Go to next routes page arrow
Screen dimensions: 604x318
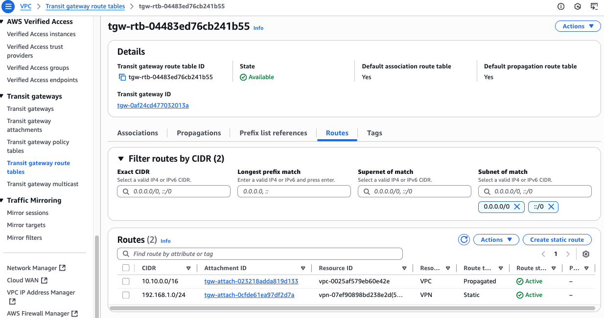568,254
